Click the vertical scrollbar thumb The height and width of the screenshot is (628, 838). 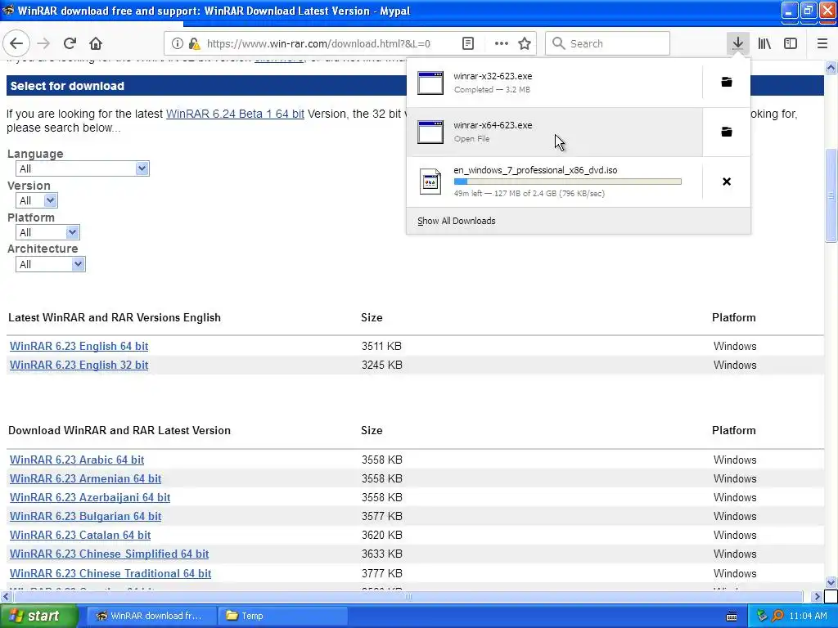tap(831, 195)
